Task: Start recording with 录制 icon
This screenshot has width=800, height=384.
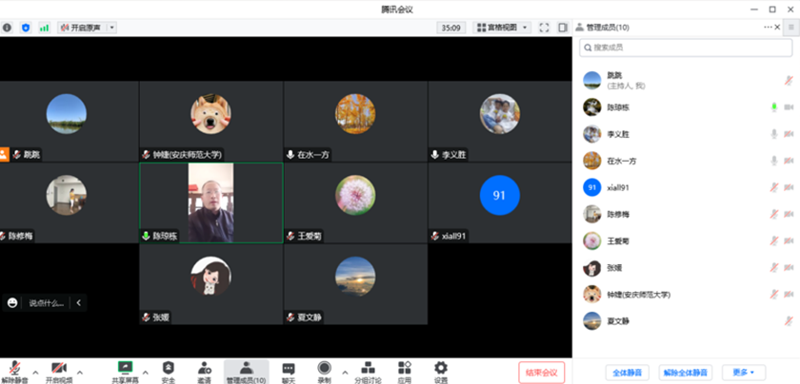Action: (324, 370)
